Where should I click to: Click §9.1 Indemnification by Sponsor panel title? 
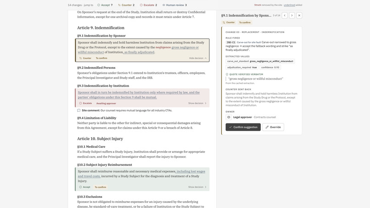coord(246,15)
